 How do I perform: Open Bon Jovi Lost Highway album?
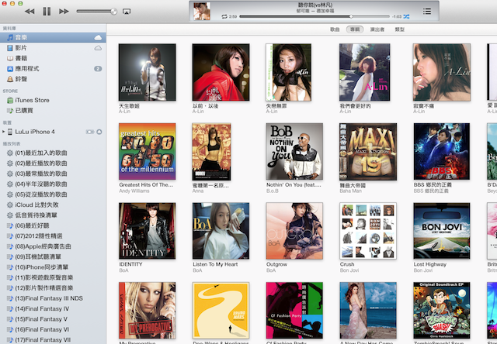[x=442, y=231]
